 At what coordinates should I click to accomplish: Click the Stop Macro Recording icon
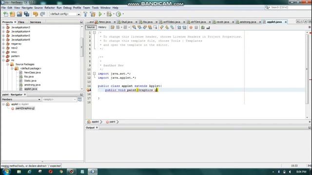tap(196, 27)
